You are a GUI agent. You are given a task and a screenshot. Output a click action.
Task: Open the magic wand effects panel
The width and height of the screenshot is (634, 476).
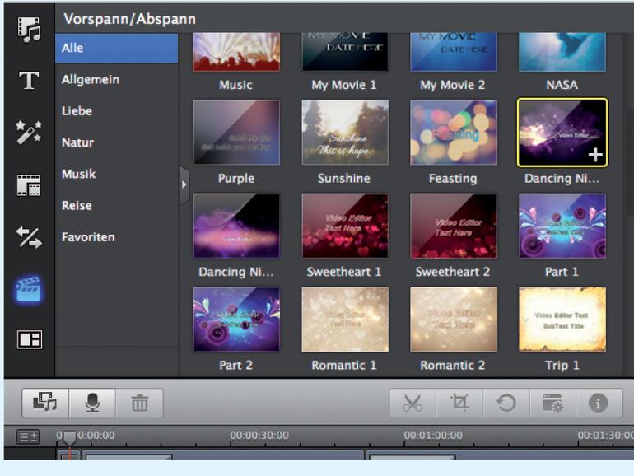30,132
